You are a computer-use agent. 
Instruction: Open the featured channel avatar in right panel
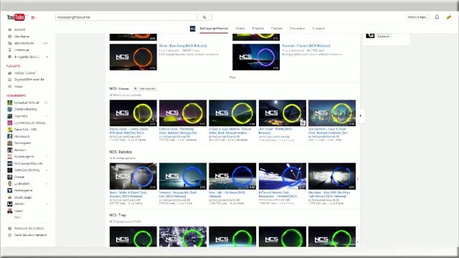[370, 36]
